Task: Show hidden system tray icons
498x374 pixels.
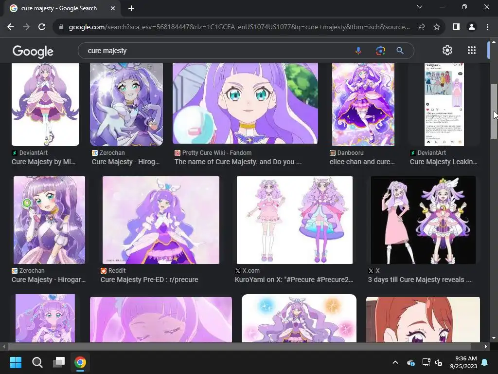Action: [395, 362]
